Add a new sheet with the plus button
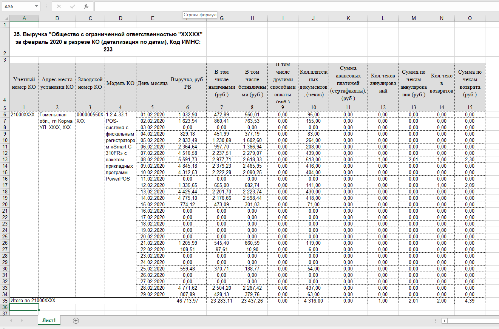499x329 pixels. coord(76,320)
